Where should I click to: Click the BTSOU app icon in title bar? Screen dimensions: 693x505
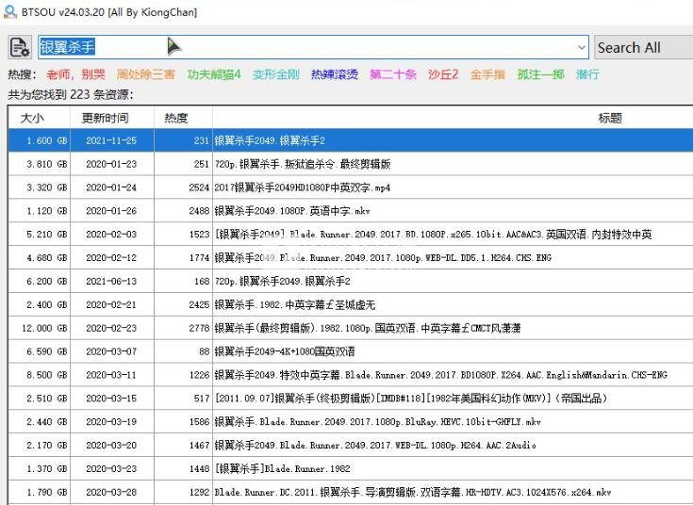(x=9, y=11)
